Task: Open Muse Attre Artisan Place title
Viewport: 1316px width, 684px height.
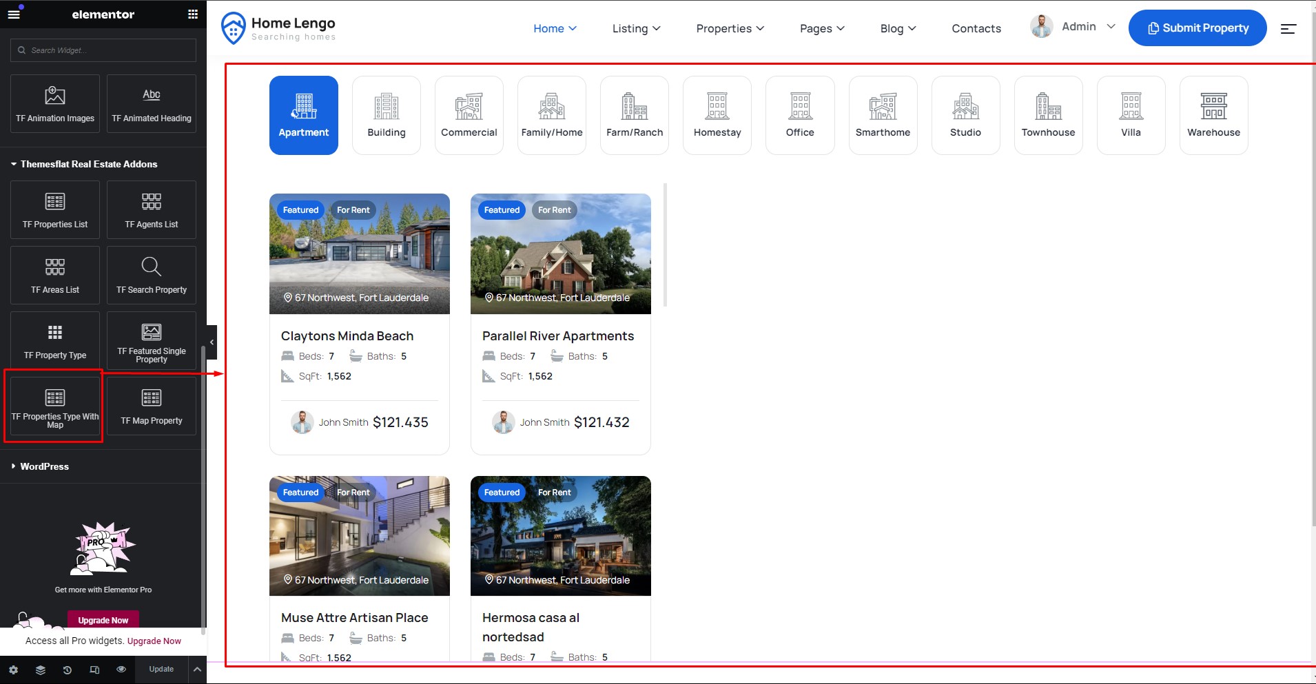Action: click(x=355, y=618)
